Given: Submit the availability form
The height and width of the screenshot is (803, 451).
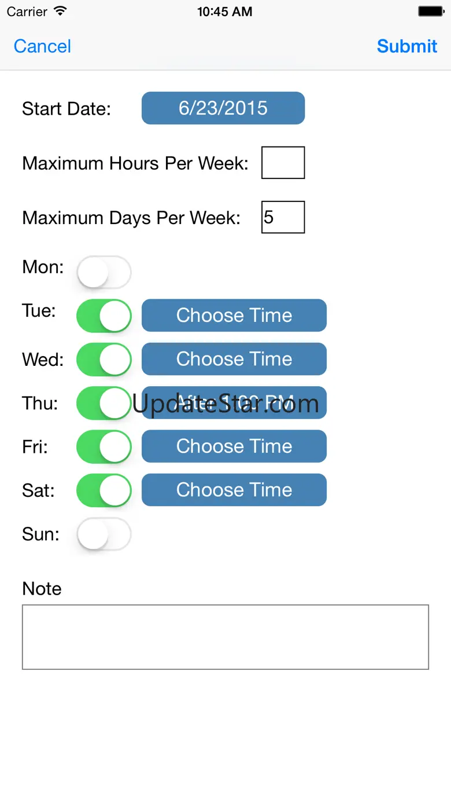Looking at the screenshot, I should [406, 46].
